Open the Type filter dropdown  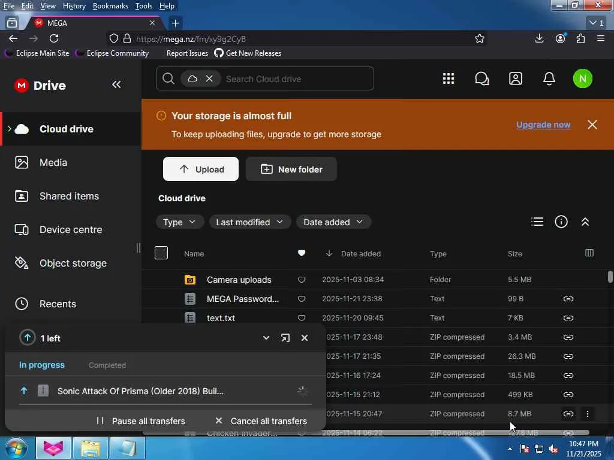[179, 222]
